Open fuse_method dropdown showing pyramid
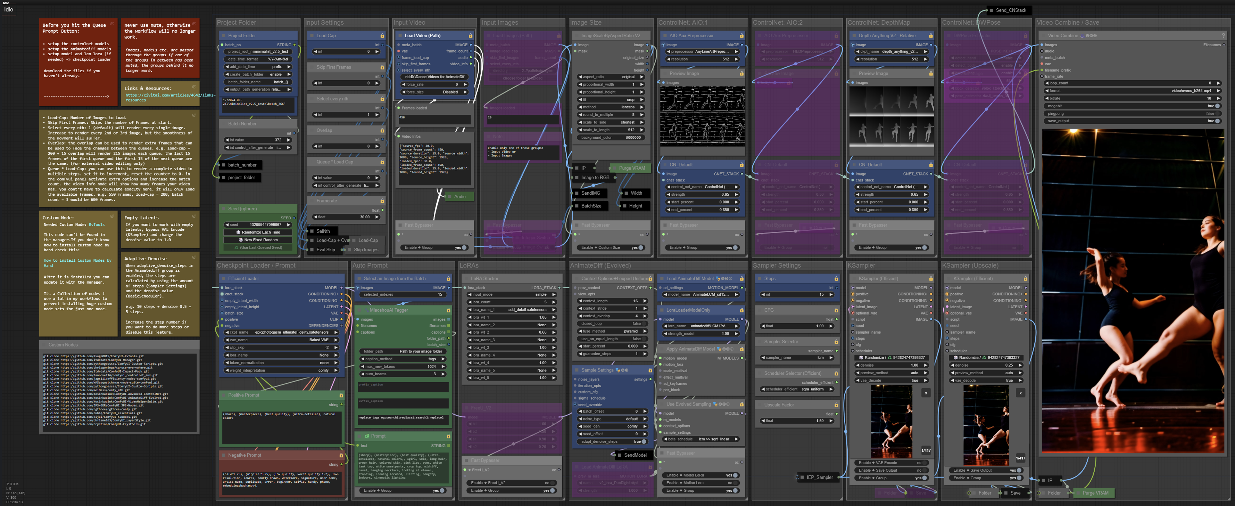1235x506 pixels. tap(613, 332)
